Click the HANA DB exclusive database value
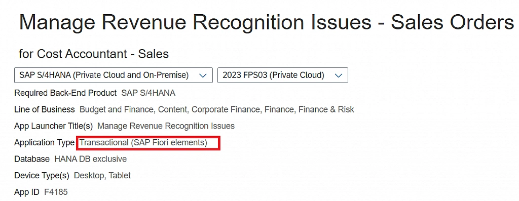519x201 pixels. (91, 159)
